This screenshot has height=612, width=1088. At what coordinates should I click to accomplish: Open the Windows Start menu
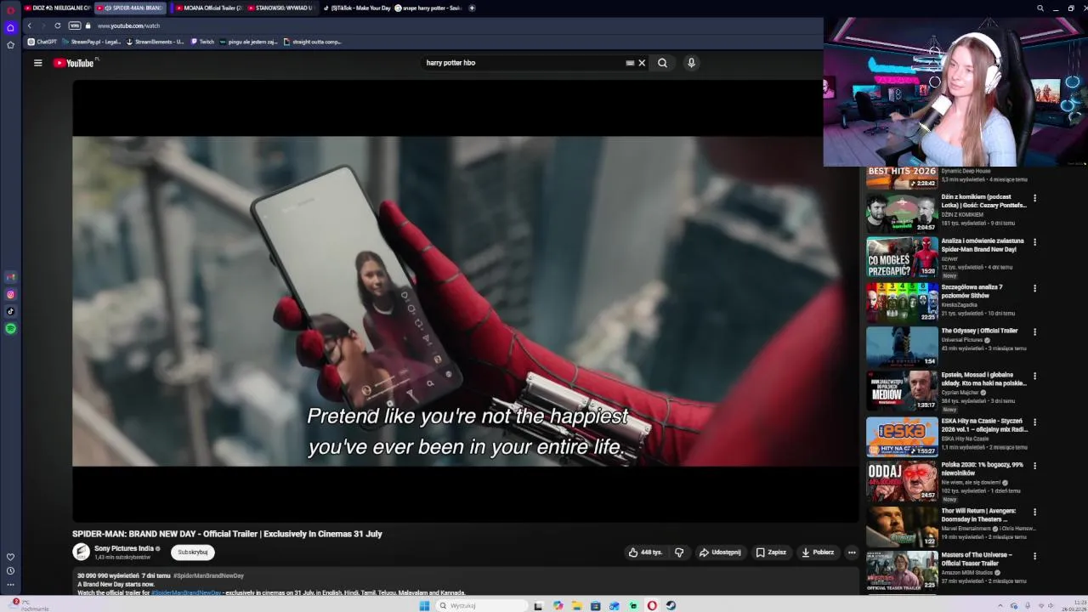[x=424, y=605]
